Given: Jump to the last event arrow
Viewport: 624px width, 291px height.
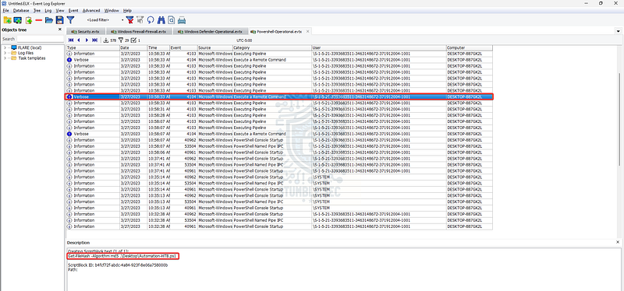Looking at the screenshot, I should 94,40.
